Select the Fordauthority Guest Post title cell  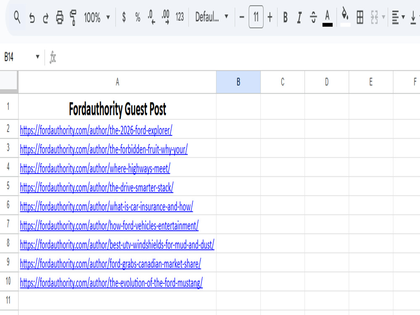click(117, 107)
